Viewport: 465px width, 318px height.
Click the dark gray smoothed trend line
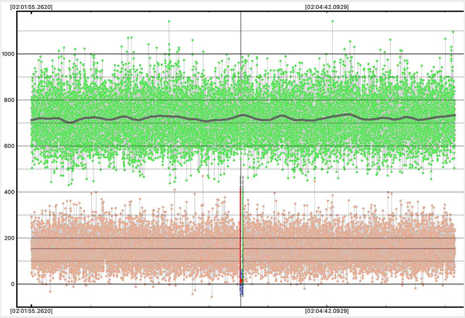tap(161, 116)
